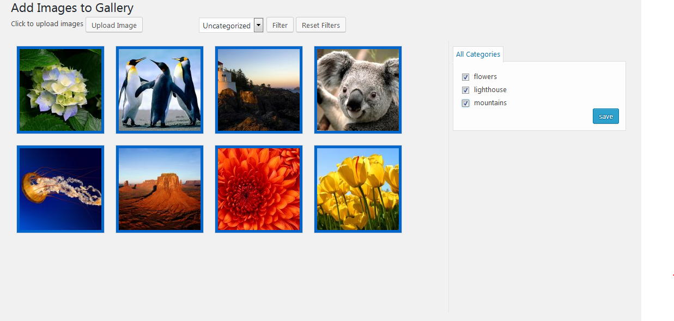Choose the yellow tulips thumbnail
The width and height of the screenshot is (674, 321).
click(358, 189)
